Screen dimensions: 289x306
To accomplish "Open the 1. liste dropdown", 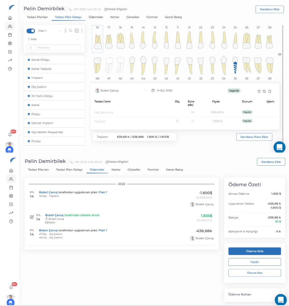I will pyautogui.click(x=54, y=39).
